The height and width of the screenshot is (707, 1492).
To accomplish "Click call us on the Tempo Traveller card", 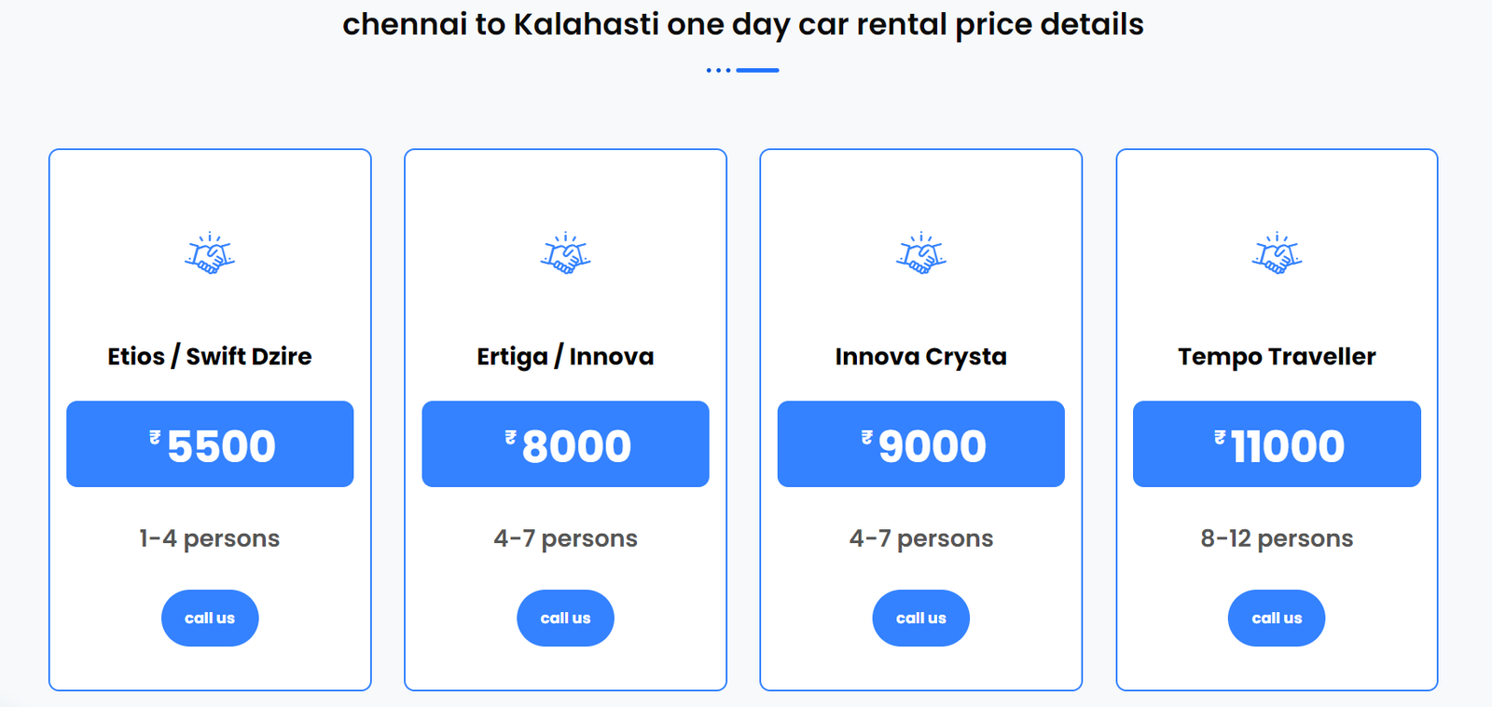I will (x=1277, y=618).
